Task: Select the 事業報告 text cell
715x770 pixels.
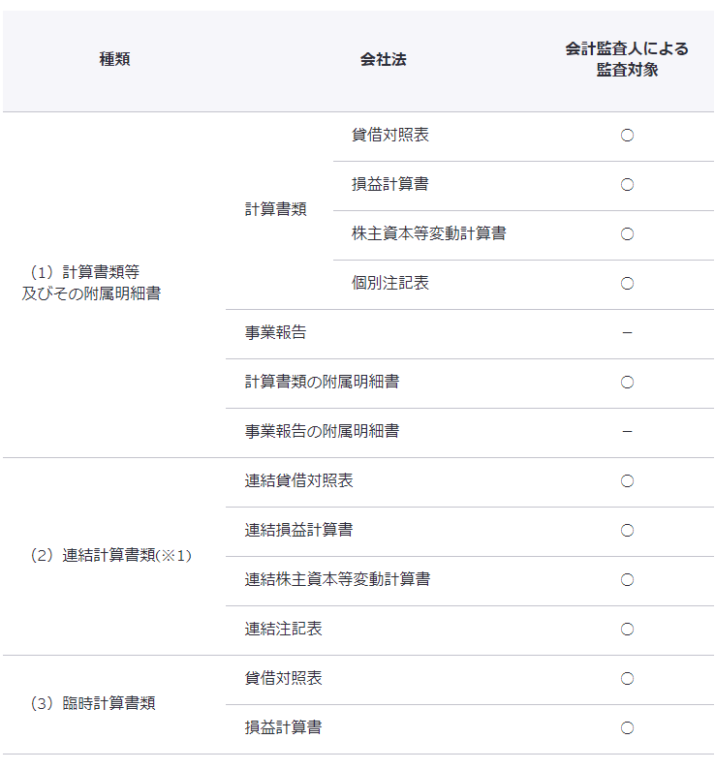Action: click(275, 333)
